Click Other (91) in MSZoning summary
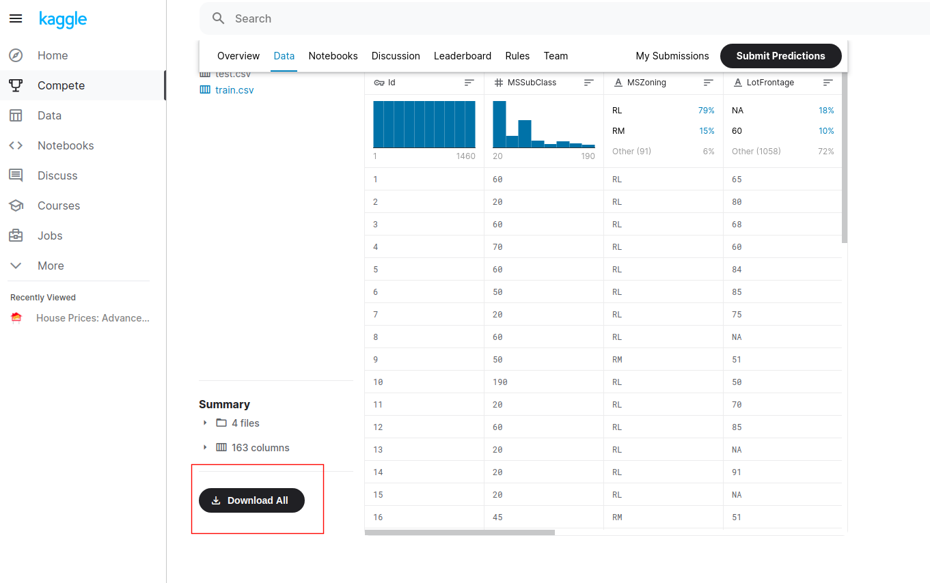The width and height of the screenshot is (930, 583). click(x=631, y=151)
